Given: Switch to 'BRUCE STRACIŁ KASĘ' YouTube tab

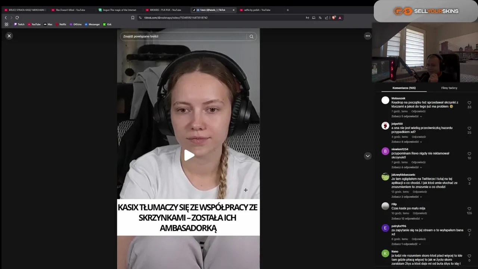Looking at the screenshot, I should point(25,10).
